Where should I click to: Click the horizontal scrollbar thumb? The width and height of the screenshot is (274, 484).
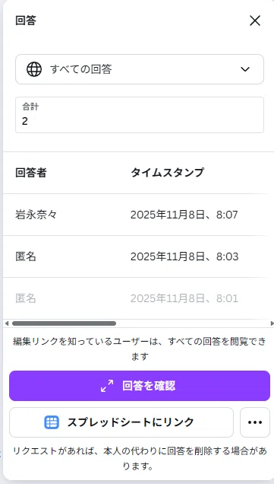pos(64,323)
